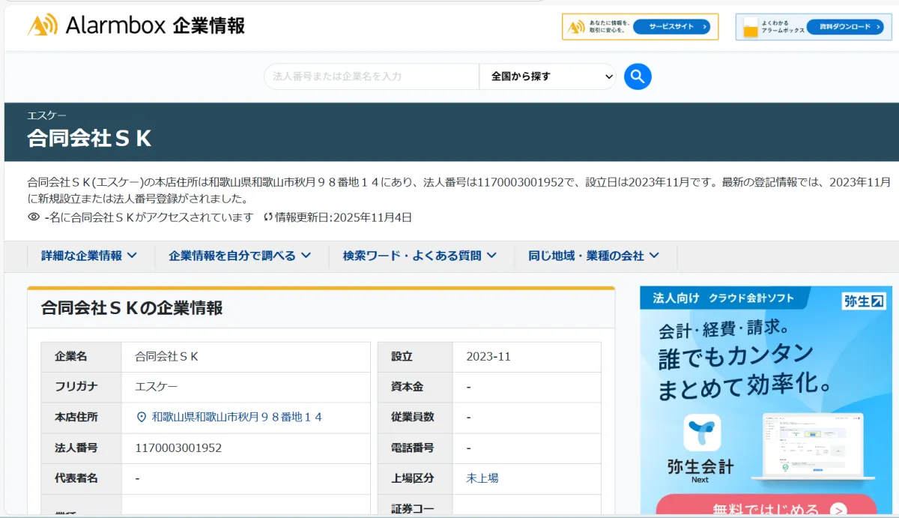Image resolution: width=899 pixels, height=518 pixels.
Task: Expand 企業情報を自分で調べる menu
Action: point(240,256)
